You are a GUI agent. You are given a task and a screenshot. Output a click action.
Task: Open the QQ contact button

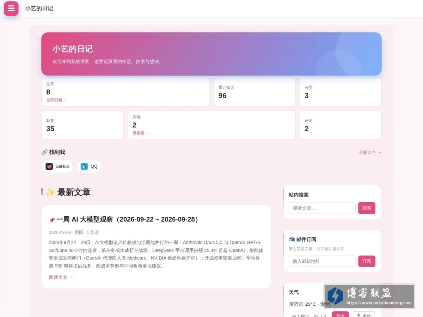tap(89, 167)
